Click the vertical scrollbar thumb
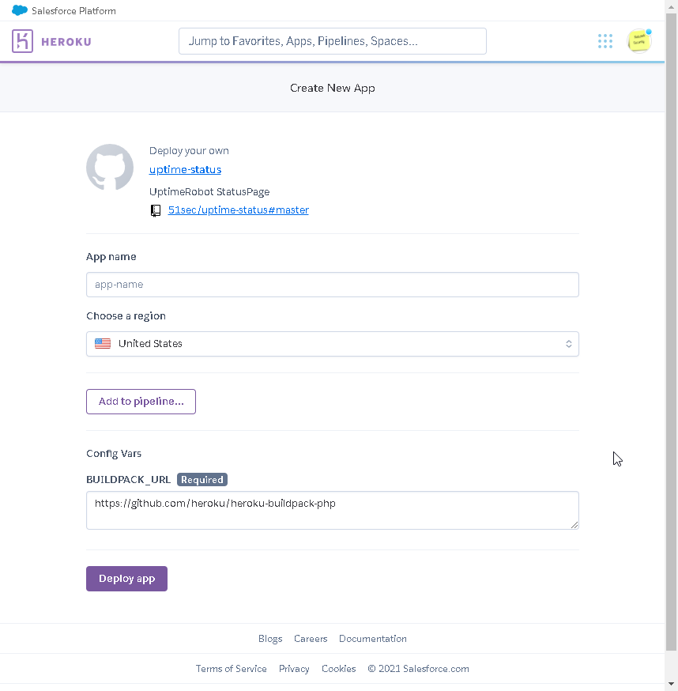 click(x=671, y=331)
